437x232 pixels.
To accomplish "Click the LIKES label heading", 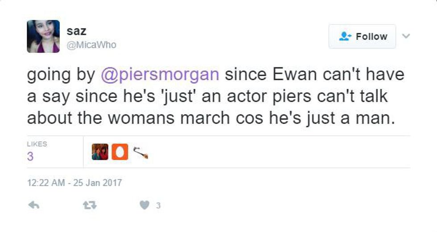I will tap(37, 144).
